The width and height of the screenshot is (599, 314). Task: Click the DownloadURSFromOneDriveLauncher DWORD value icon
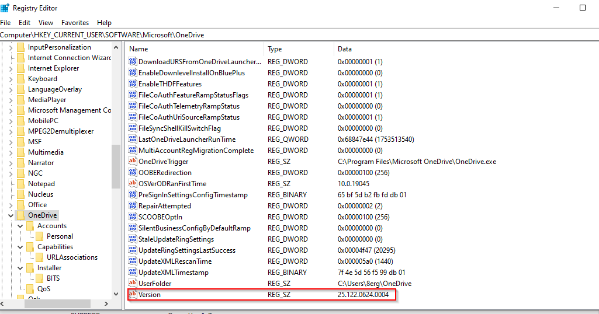point(133,61)
